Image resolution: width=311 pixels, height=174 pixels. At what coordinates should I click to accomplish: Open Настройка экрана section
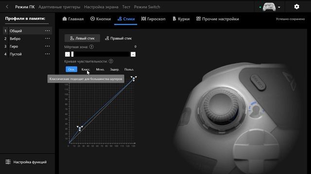101,7
